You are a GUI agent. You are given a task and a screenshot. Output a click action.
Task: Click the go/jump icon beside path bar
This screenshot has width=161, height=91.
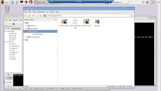click(132, 16)
